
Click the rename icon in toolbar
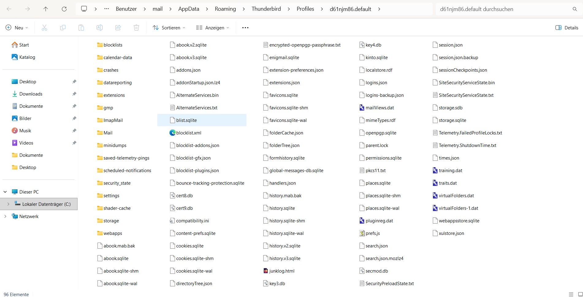pyautogui.click(x=100, y=28)
